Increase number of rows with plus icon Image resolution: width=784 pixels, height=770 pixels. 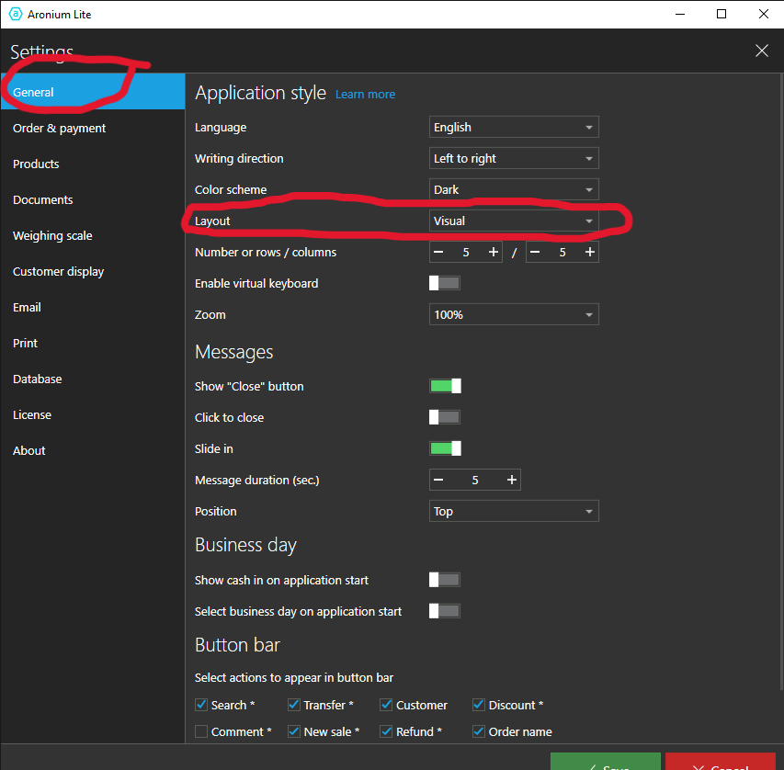tap(494, 252)
